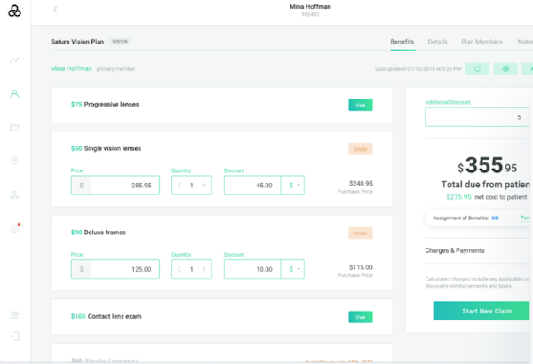The width and height of the screenshot is (533, 364).
Task: Open the location pin sidebar icon
Action: [x=14, y=161]
